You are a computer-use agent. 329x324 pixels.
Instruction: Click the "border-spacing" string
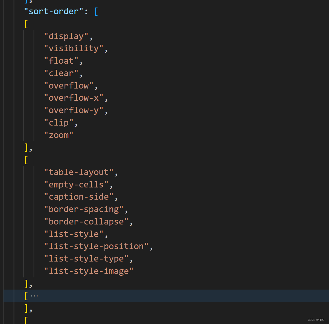83,209
